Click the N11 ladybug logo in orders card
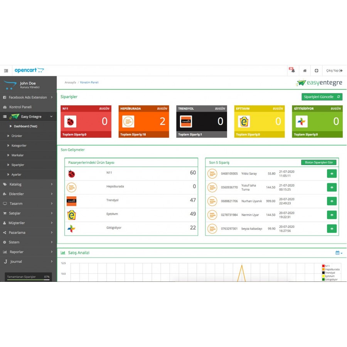 pos(70,121)
